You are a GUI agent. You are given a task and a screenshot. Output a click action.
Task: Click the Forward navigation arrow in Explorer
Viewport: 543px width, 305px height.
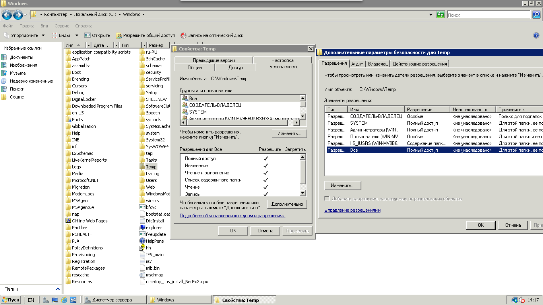(x=18, y=15)
